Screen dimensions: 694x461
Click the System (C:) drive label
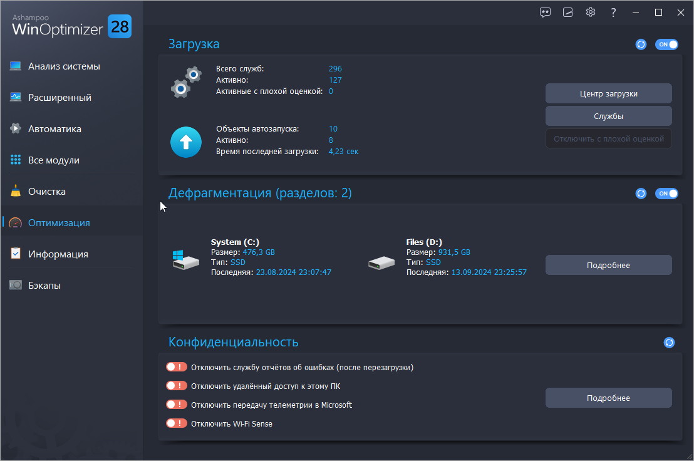coord(235,242)
